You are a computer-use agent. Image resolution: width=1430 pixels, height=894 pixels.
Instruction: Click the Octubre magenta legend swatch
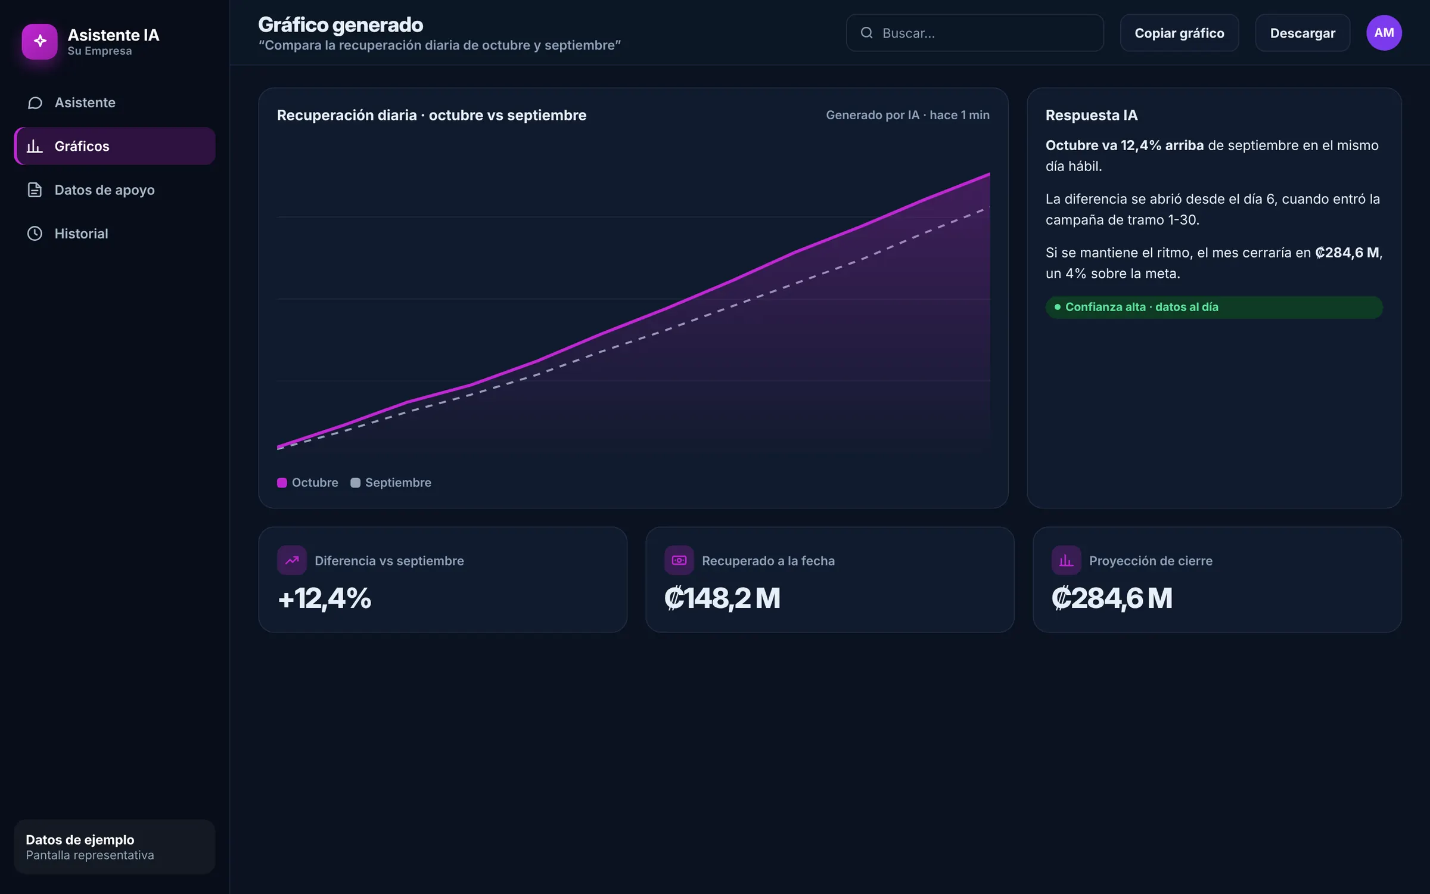coord(282,483)
